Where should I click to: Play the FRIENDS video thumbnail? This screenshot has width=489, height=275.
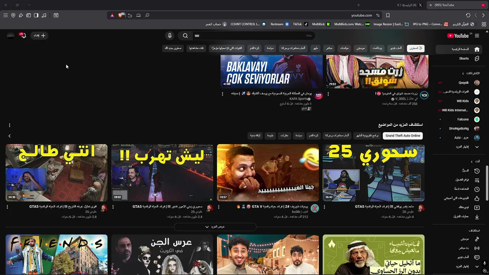pos(57,255)
